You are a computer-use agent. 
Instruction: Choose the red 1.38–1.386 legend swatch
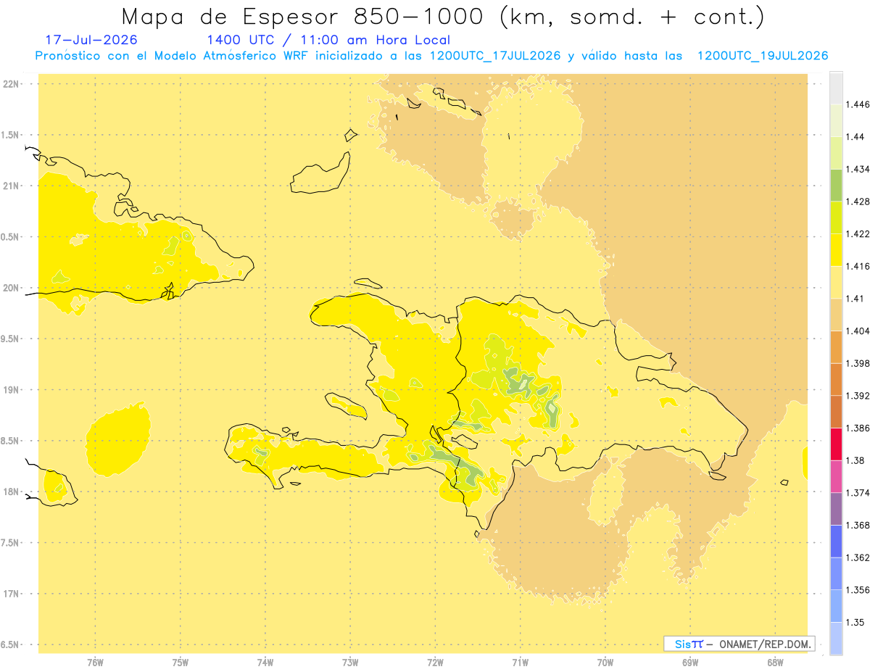coord(836,444)
